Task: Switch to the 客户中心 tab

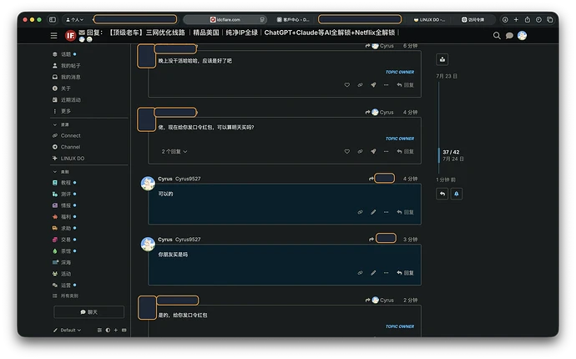Action: point(293,19)
